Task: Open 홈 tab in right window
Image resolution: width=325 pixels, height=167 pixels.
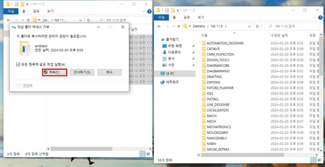Action: pos(174,17)
